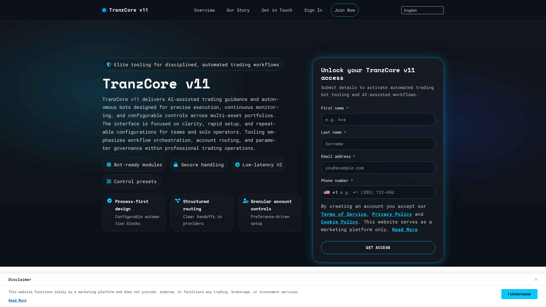The image size is (546, 307).
Task: Click Read More in the Disclaimer banner
Action: click(x=17, y=300)
